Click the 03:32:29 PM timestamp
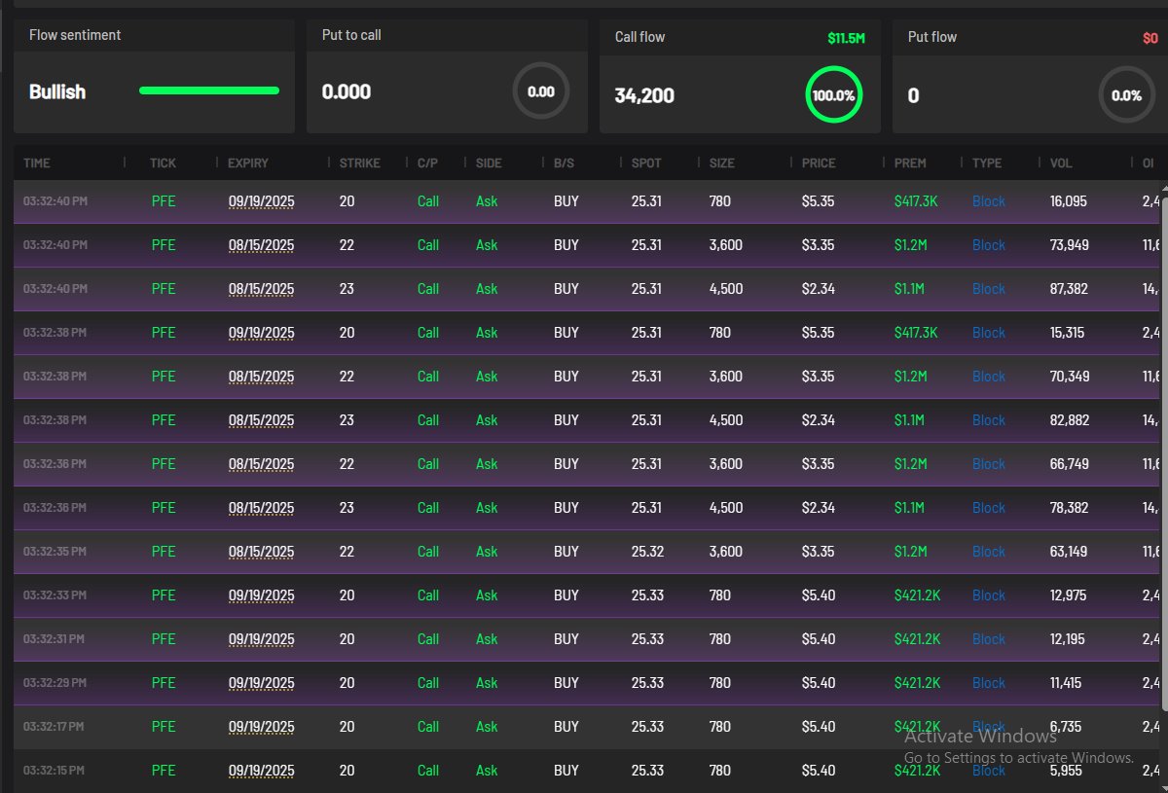 click(55, 683)
